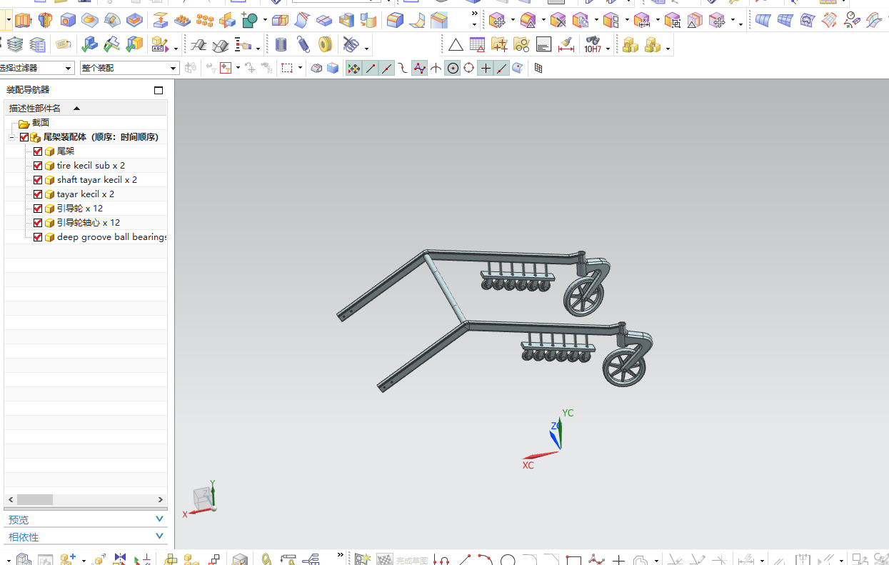Maximize the 装配导航器 panel with square button

click(159, 90)
